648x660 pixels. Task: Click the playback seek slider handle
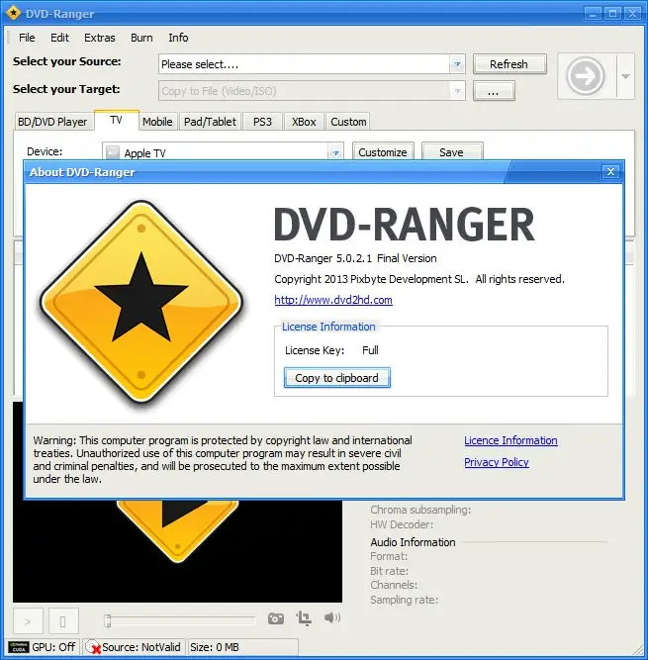pyautogui.click(x=108, y=620)
